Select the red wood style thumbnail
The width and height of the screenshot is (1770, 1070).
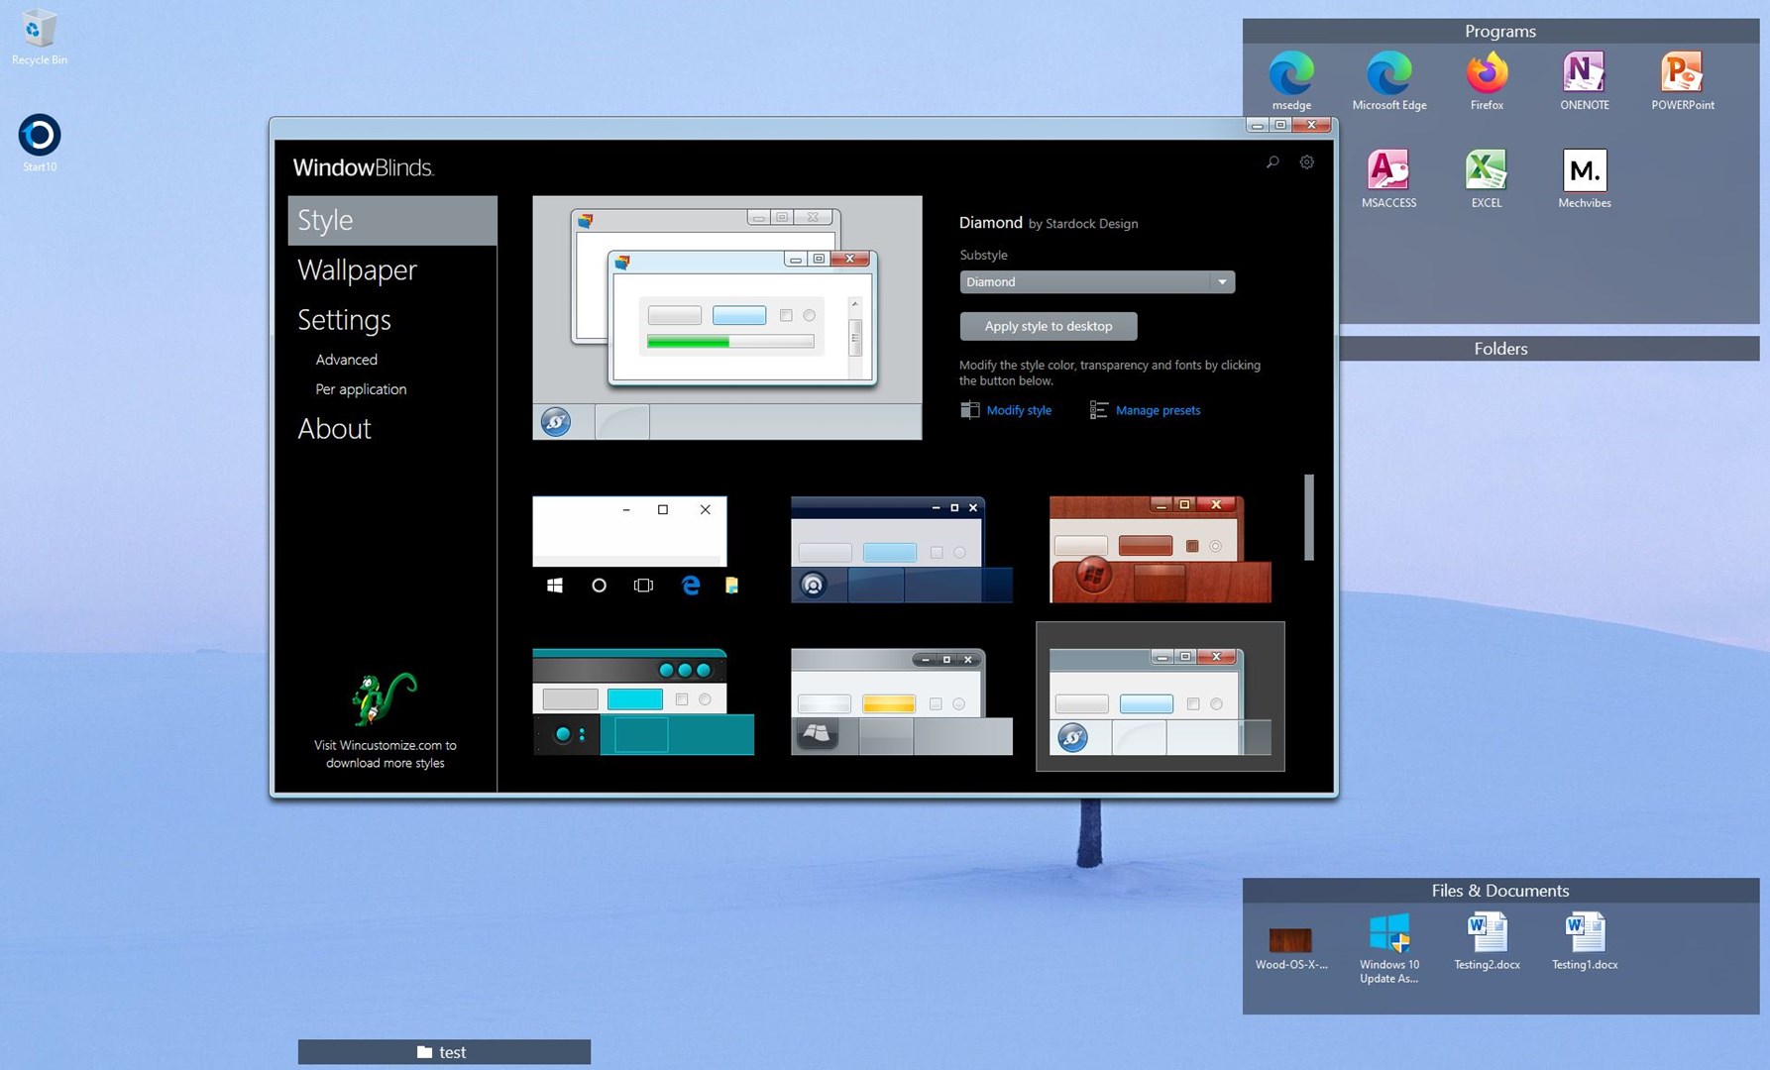pyautogui.click(x=1160, y=550)
